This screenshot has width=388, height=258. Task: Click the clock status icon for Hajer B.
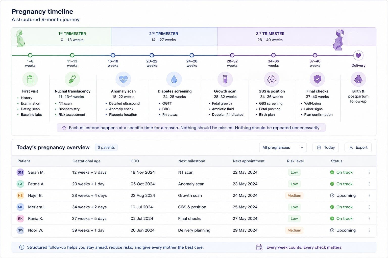332,196
